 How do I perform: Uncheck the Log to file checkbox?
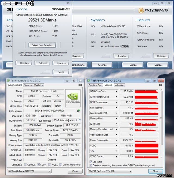pyautogui.click(x=91, y=162)
